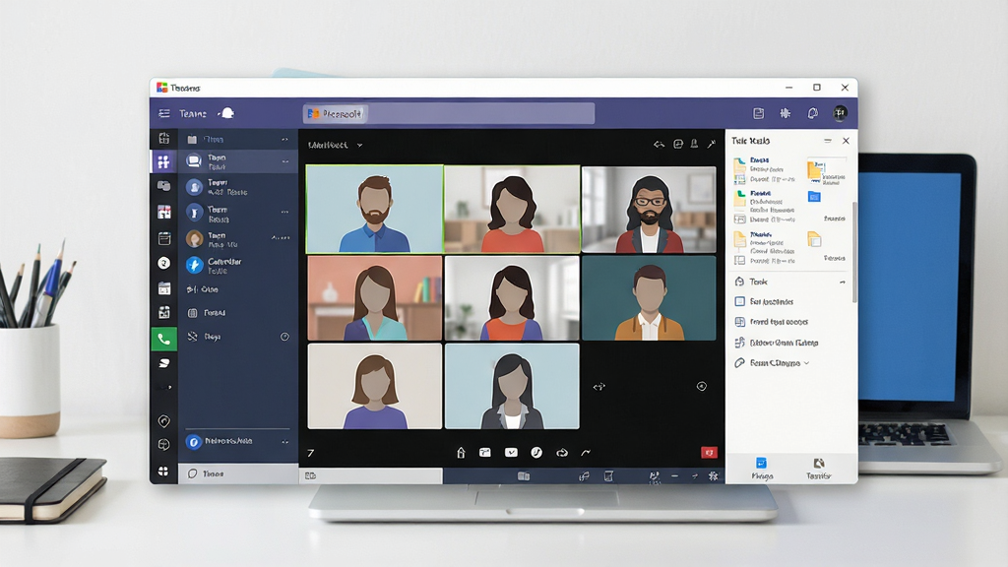Open the square-icon item under panel Task heading

click(x=790, y=301)
